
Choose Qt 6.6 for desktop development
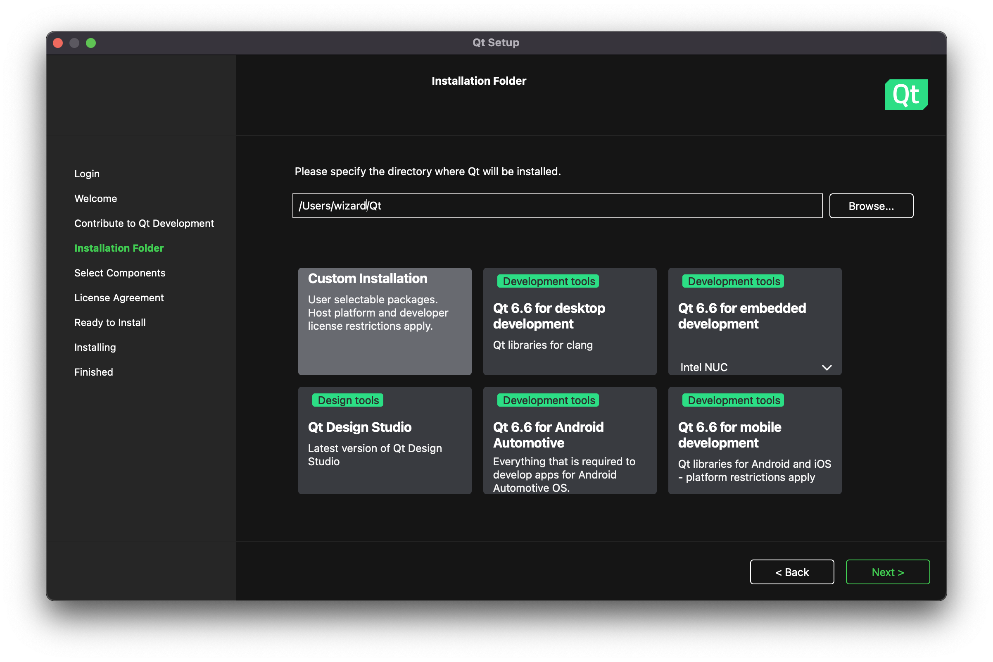(569, 321)
